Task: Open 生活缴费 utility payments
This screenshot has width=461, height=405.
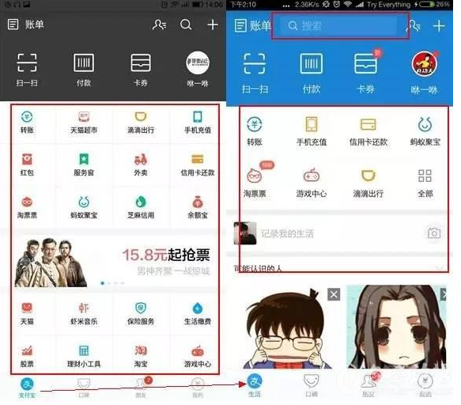Action: (x=198, y=314)
